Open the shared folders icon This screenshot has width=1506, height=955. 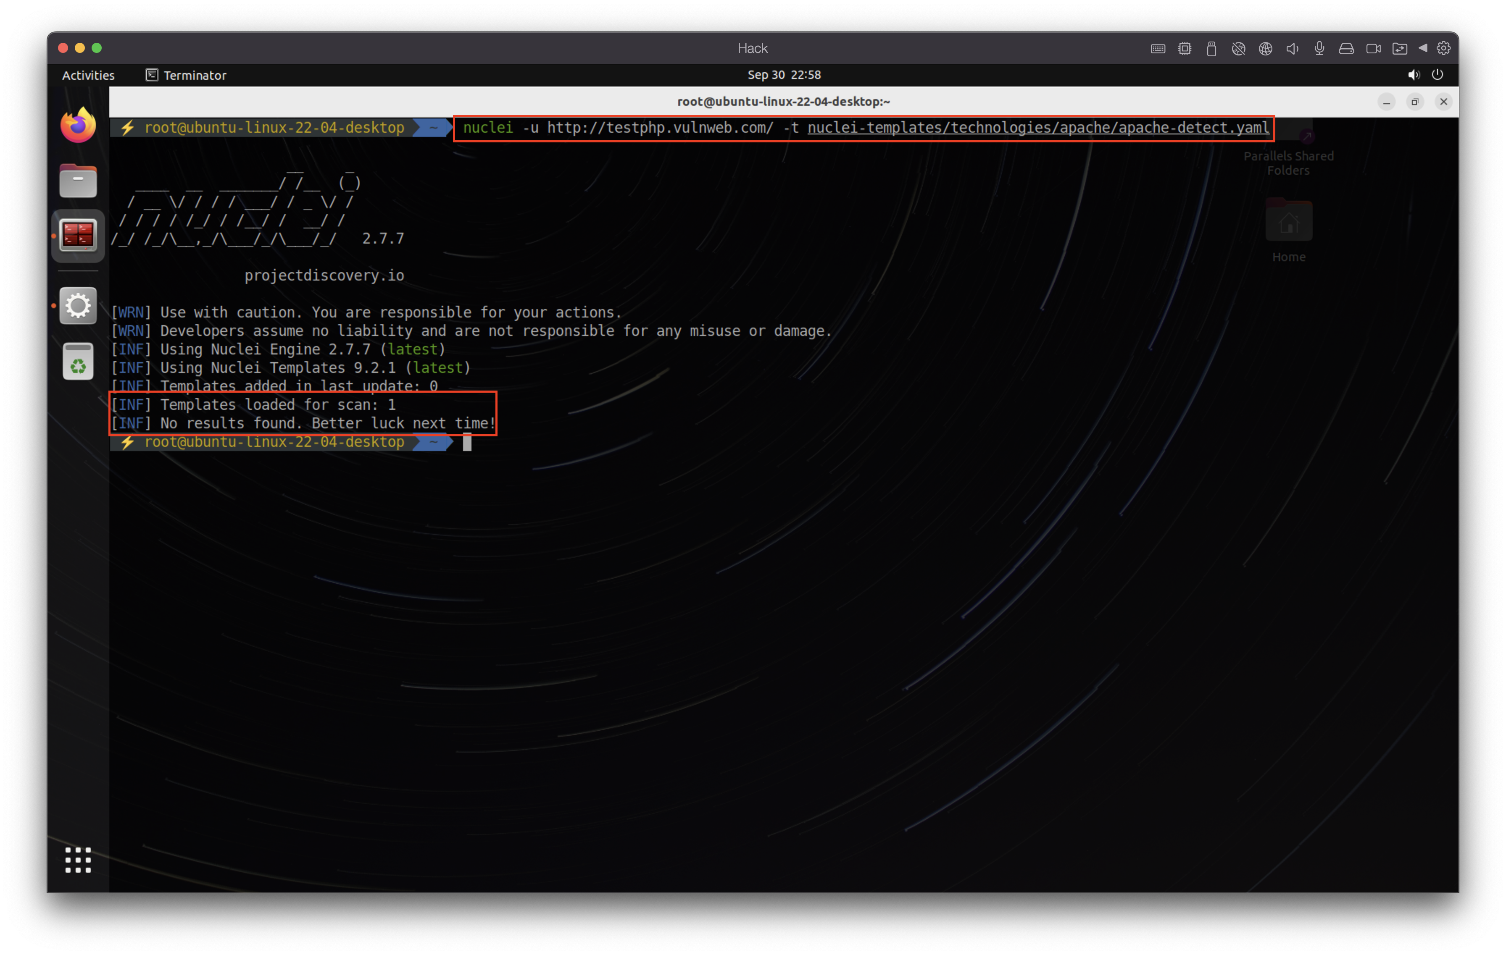pyautogui.click(x=1400, y=49)
